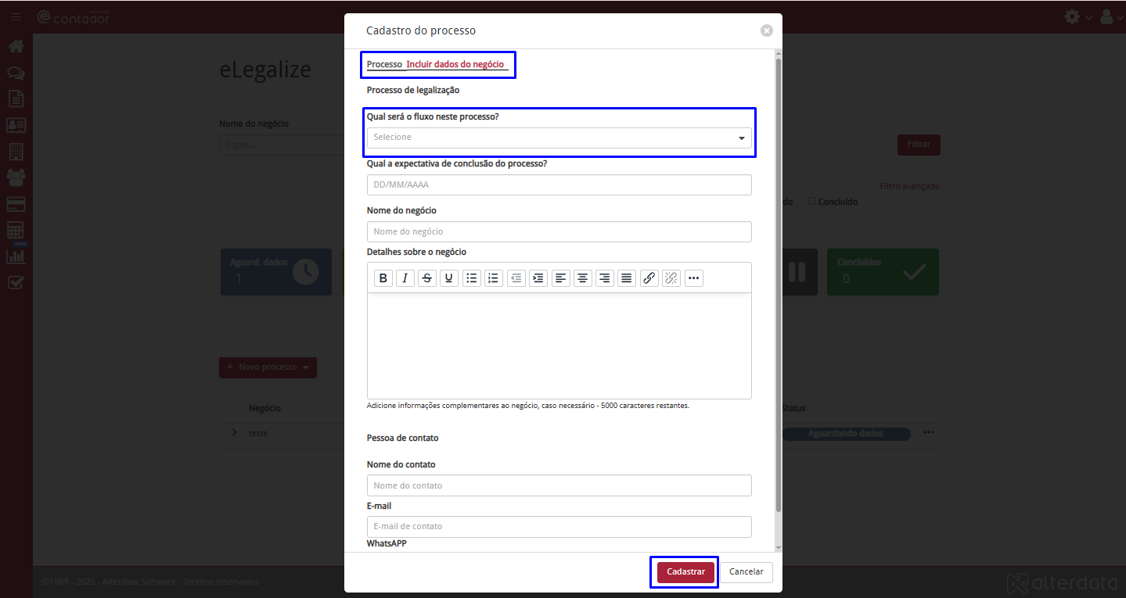The height and width of the screenshot is (598, 1126).
Task: Remove link with the unlink icon
Action: click(671, 278)
